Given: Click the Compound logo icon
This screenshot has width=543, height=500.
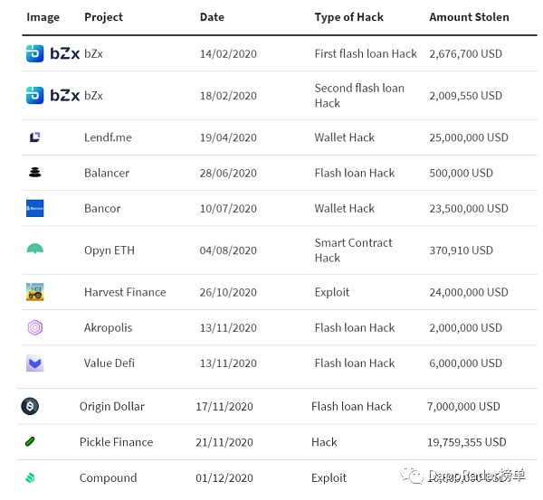Looking at the screenshot, I should click(x=30, y=477).
